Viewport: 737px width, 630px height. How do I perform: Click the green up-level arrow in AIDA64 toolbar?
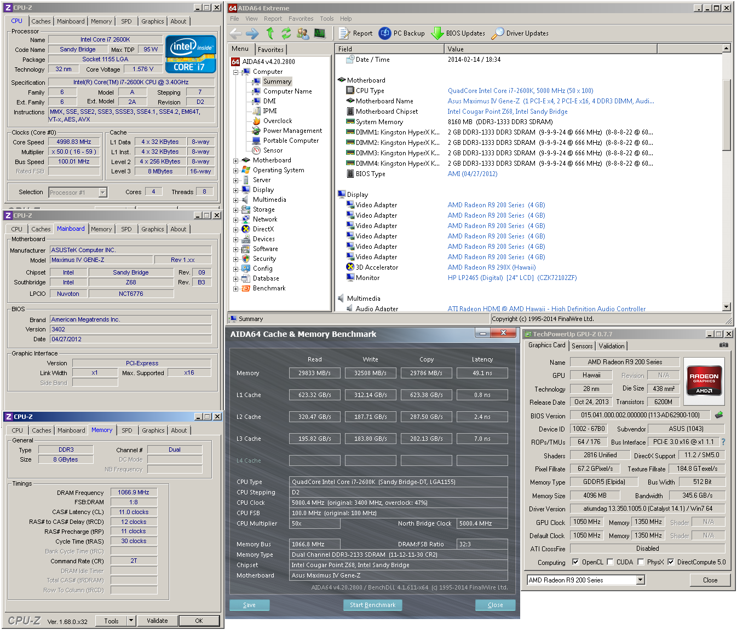270,33
